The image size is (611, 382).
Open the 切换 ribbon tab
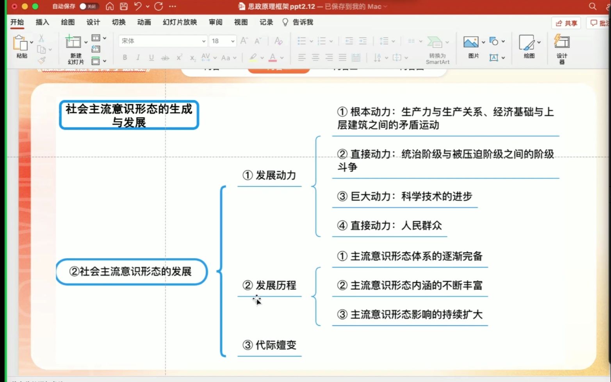coord(119,22)
